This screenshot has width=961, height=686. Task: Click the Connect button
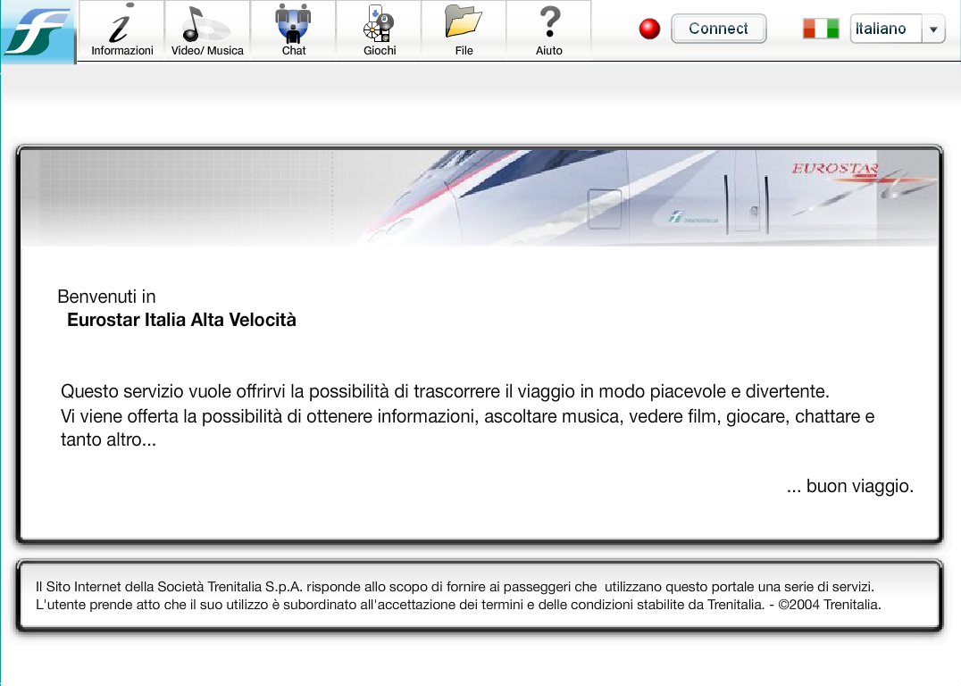(x=718, y=29)
